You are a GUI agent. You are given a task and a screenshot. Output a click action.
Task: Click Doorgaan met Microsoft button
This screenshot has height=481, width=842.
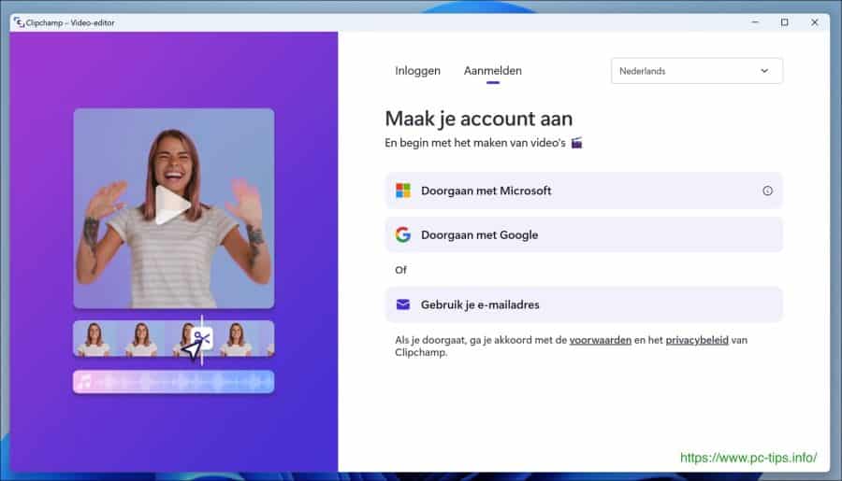pos(584,191)
